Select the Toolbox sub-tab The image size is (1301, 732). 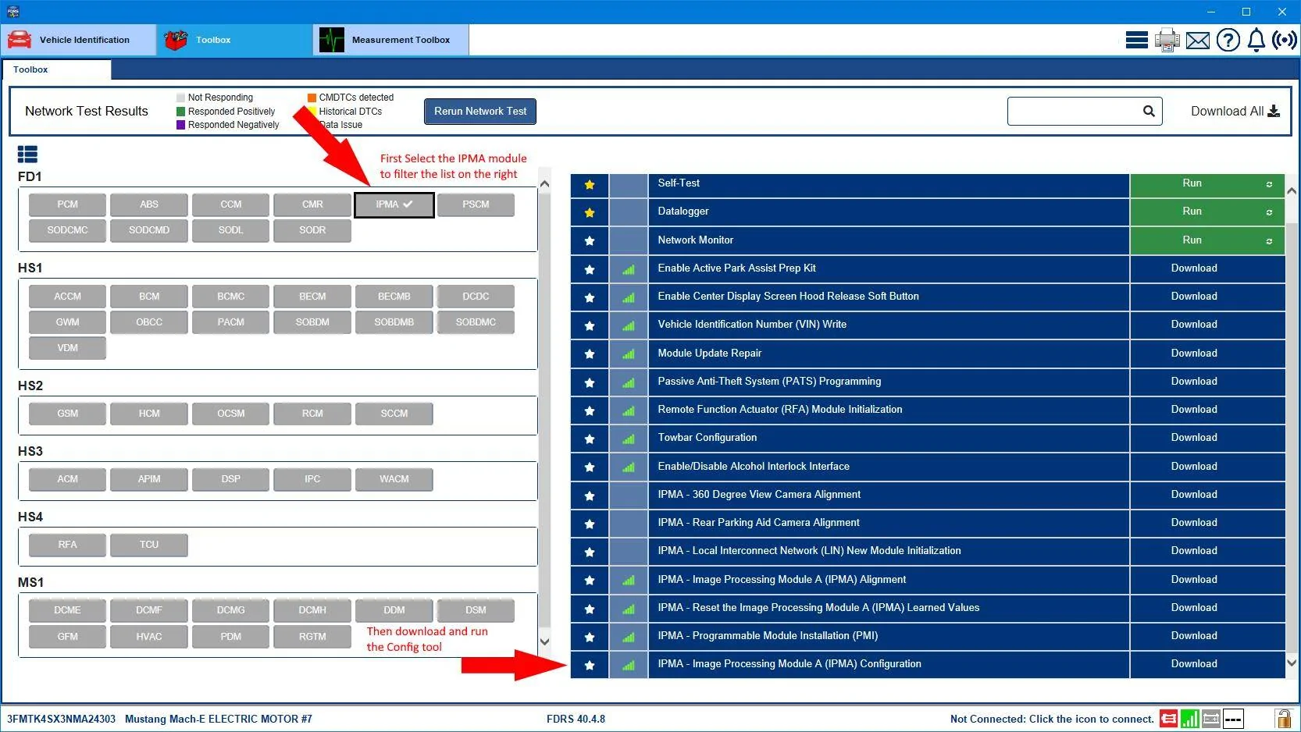pos(56,69)
